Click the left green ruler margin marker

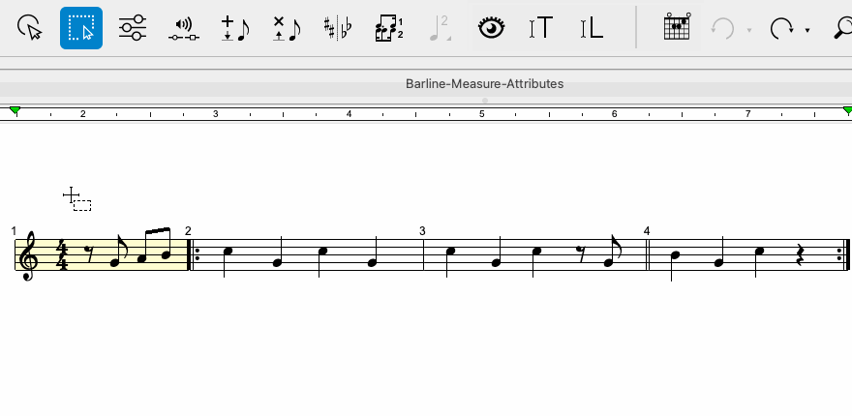[x=15, y=111]
